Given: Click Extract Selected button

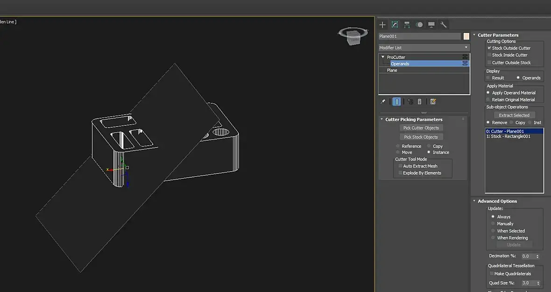Looking at the screenshot, I should [x=514, y=115].
